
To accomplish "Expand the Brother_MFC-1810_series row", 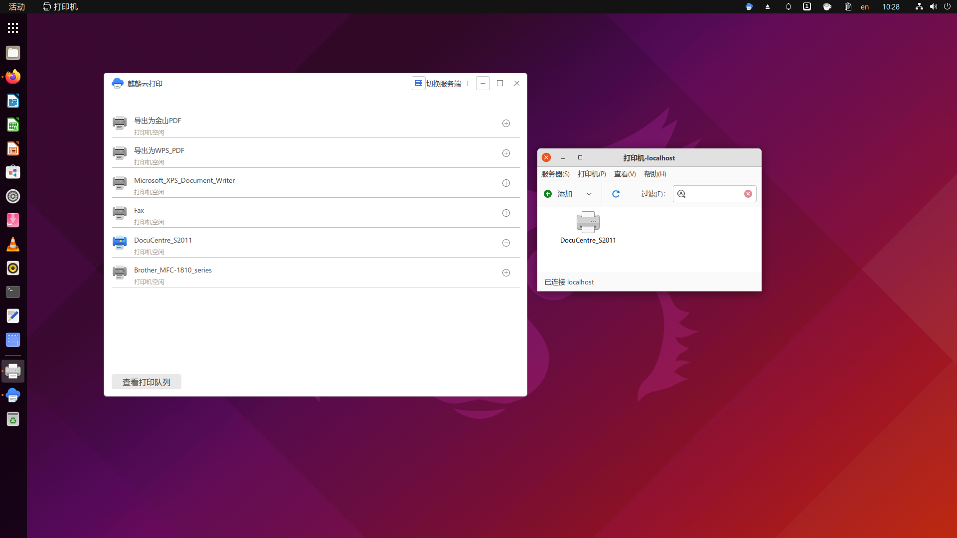I will 506,272.
